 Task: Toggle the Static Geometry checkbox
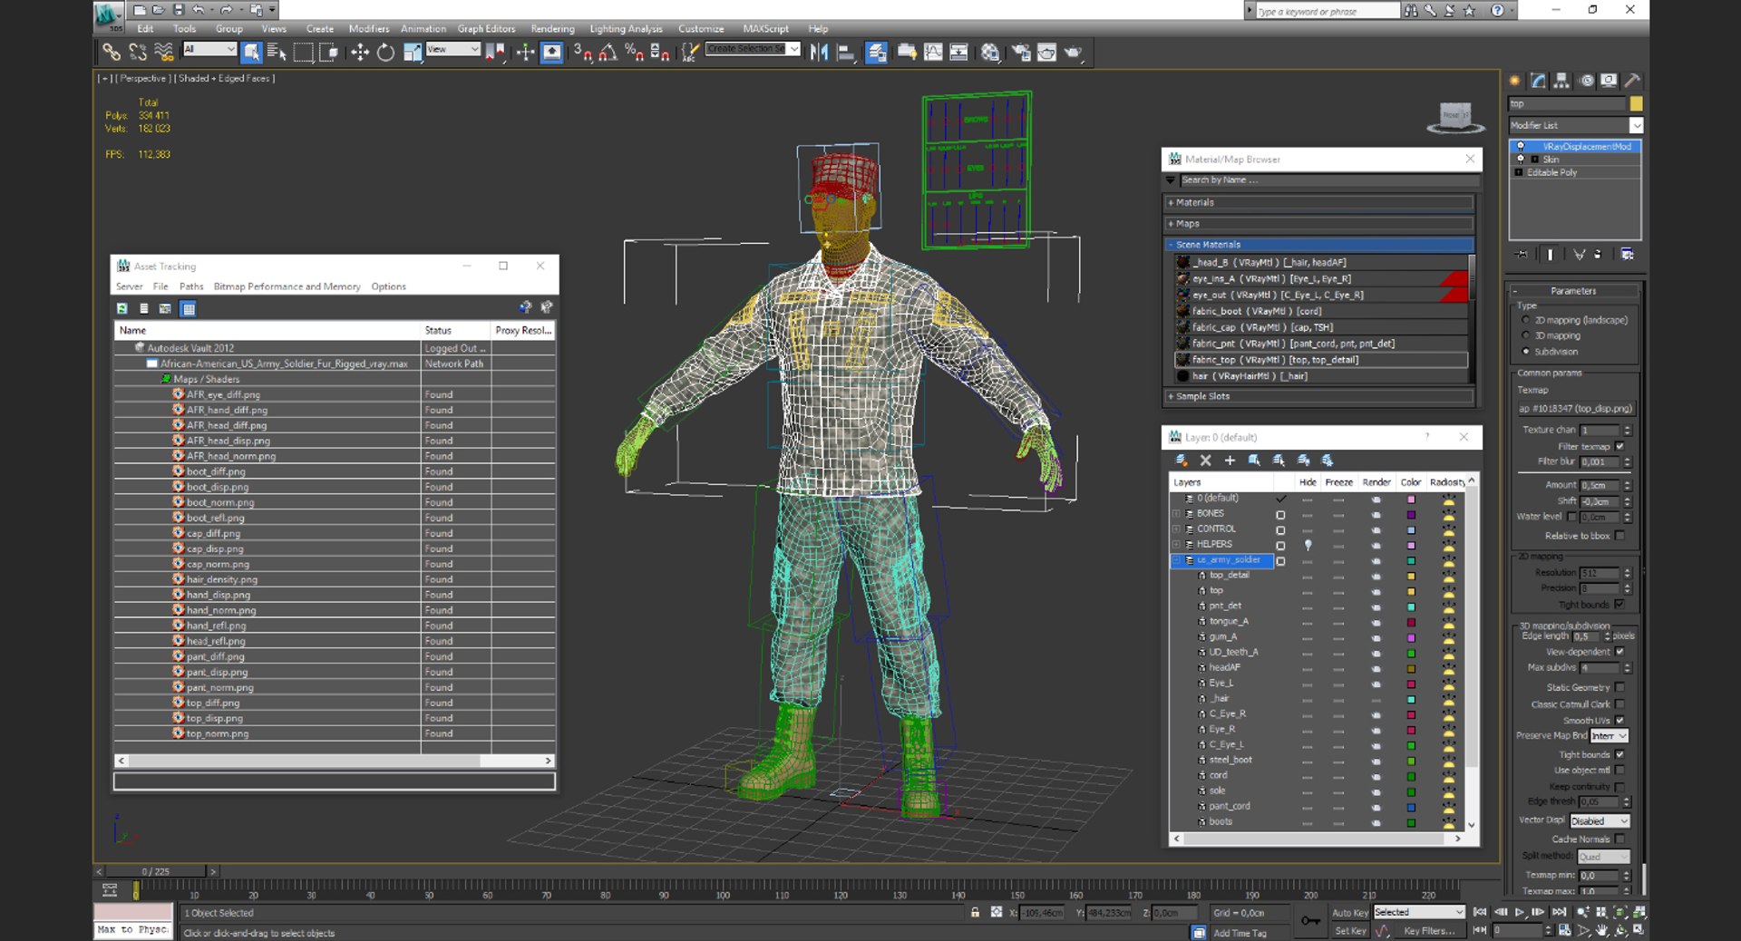1619,688
